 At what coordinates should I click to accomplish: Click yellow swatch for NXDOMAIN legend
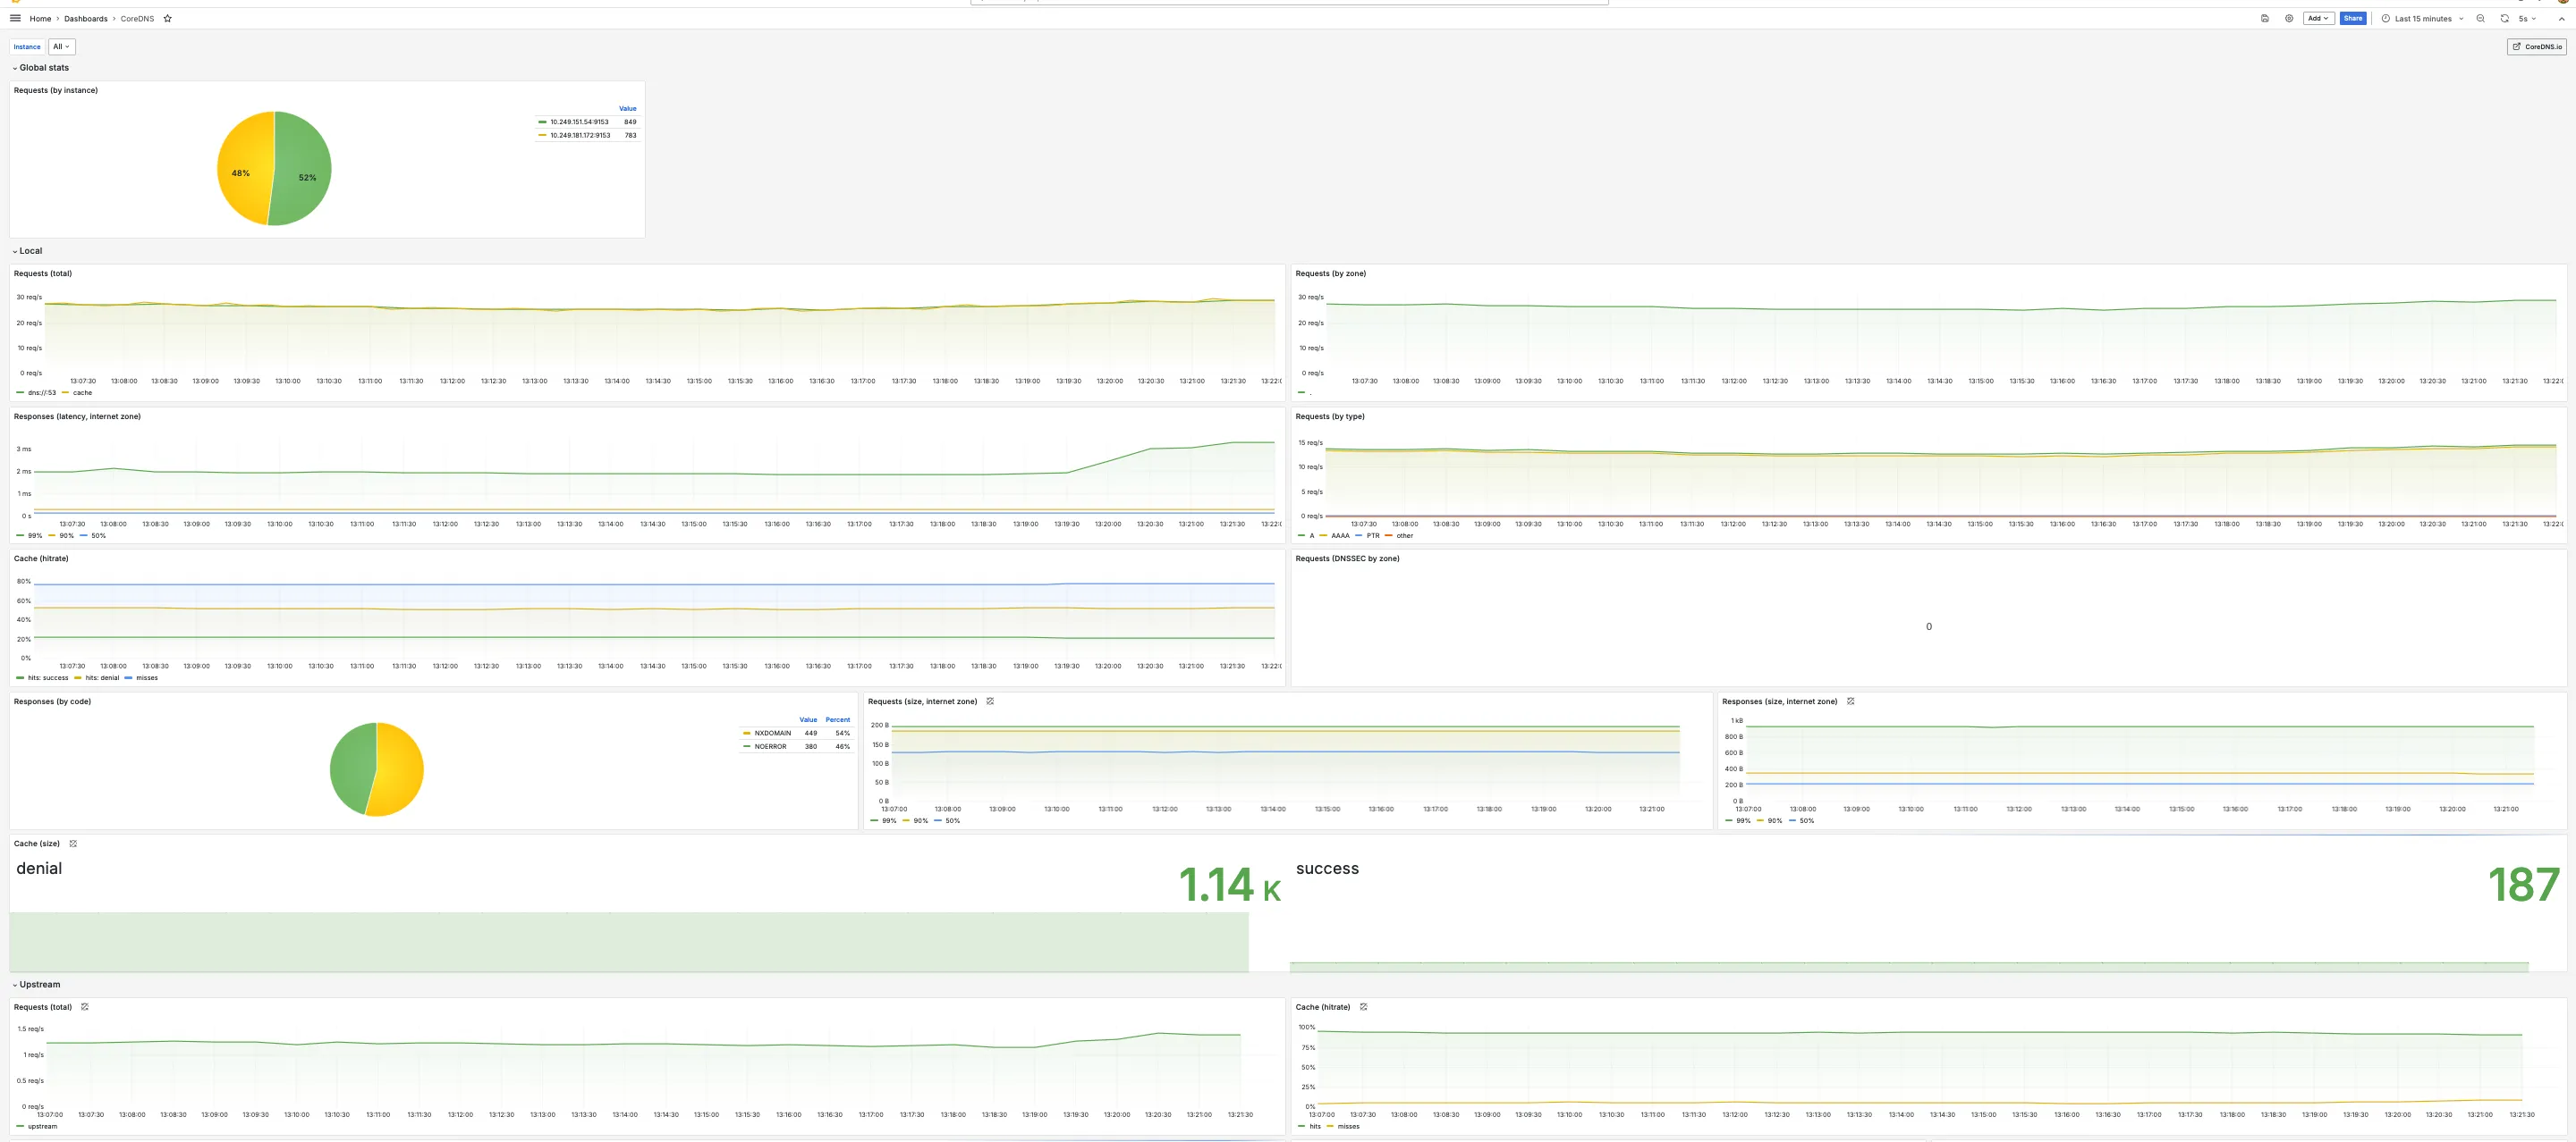point(747,734)
